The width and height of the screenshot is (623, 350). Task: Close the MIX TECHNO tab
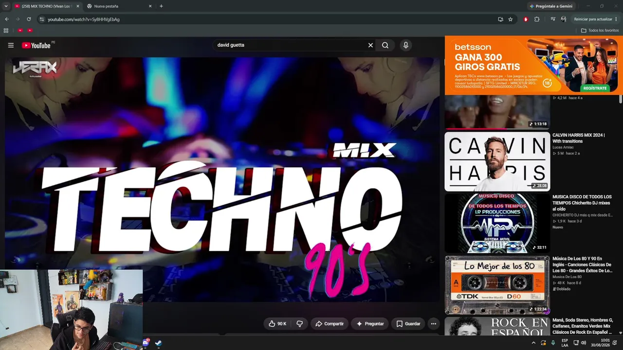point(77,6)
